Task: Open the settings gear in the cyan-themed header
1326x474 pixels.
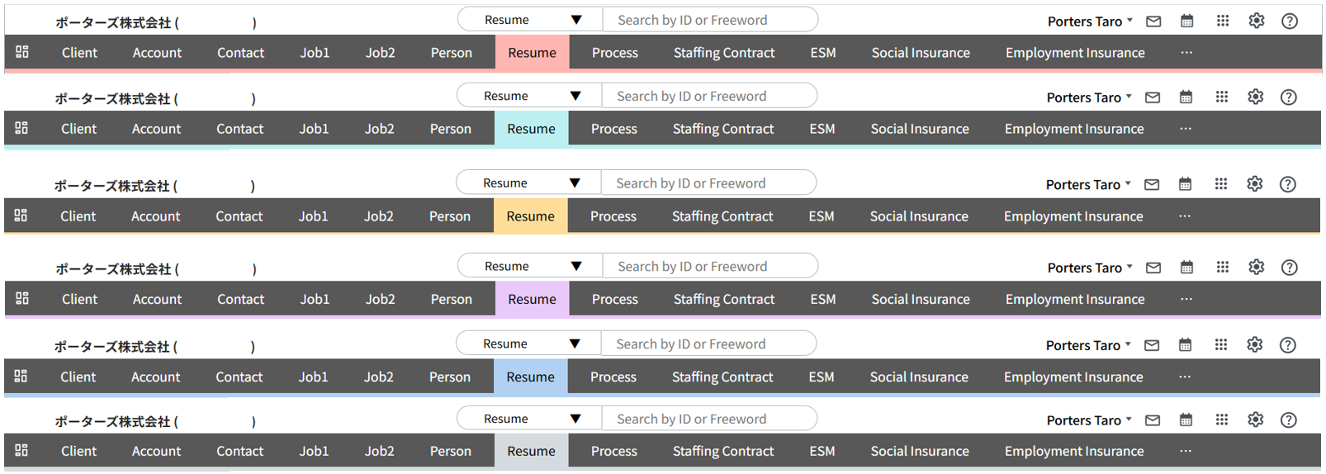Action: (1255, 97)
